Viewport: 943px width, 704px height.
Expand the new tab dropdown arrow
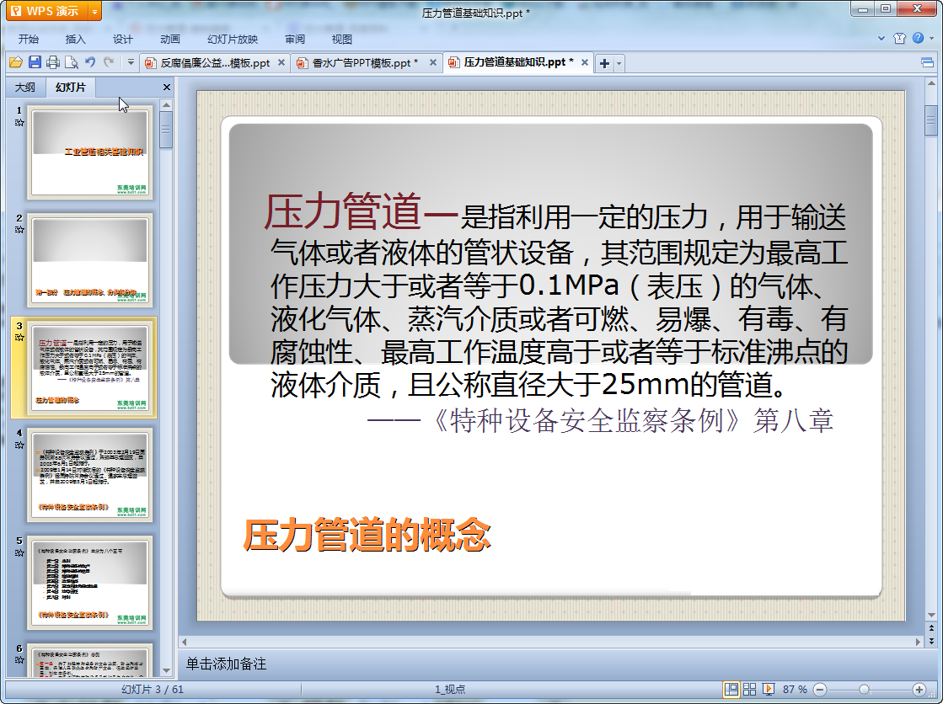(x=619, y=63)
